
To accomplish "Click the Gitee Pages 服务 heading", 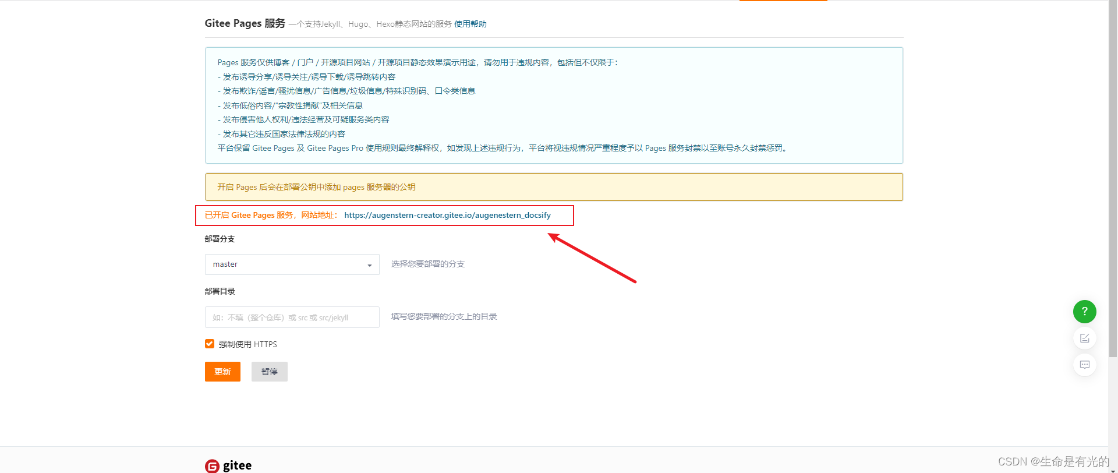I will point(245,23).
